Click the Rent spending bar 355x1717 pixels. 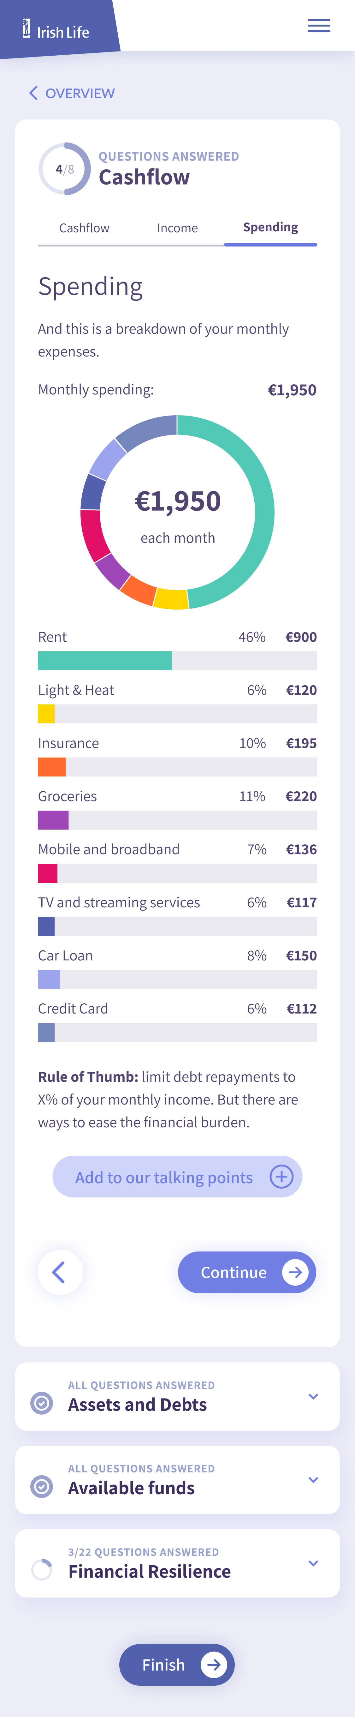point(177,661)
